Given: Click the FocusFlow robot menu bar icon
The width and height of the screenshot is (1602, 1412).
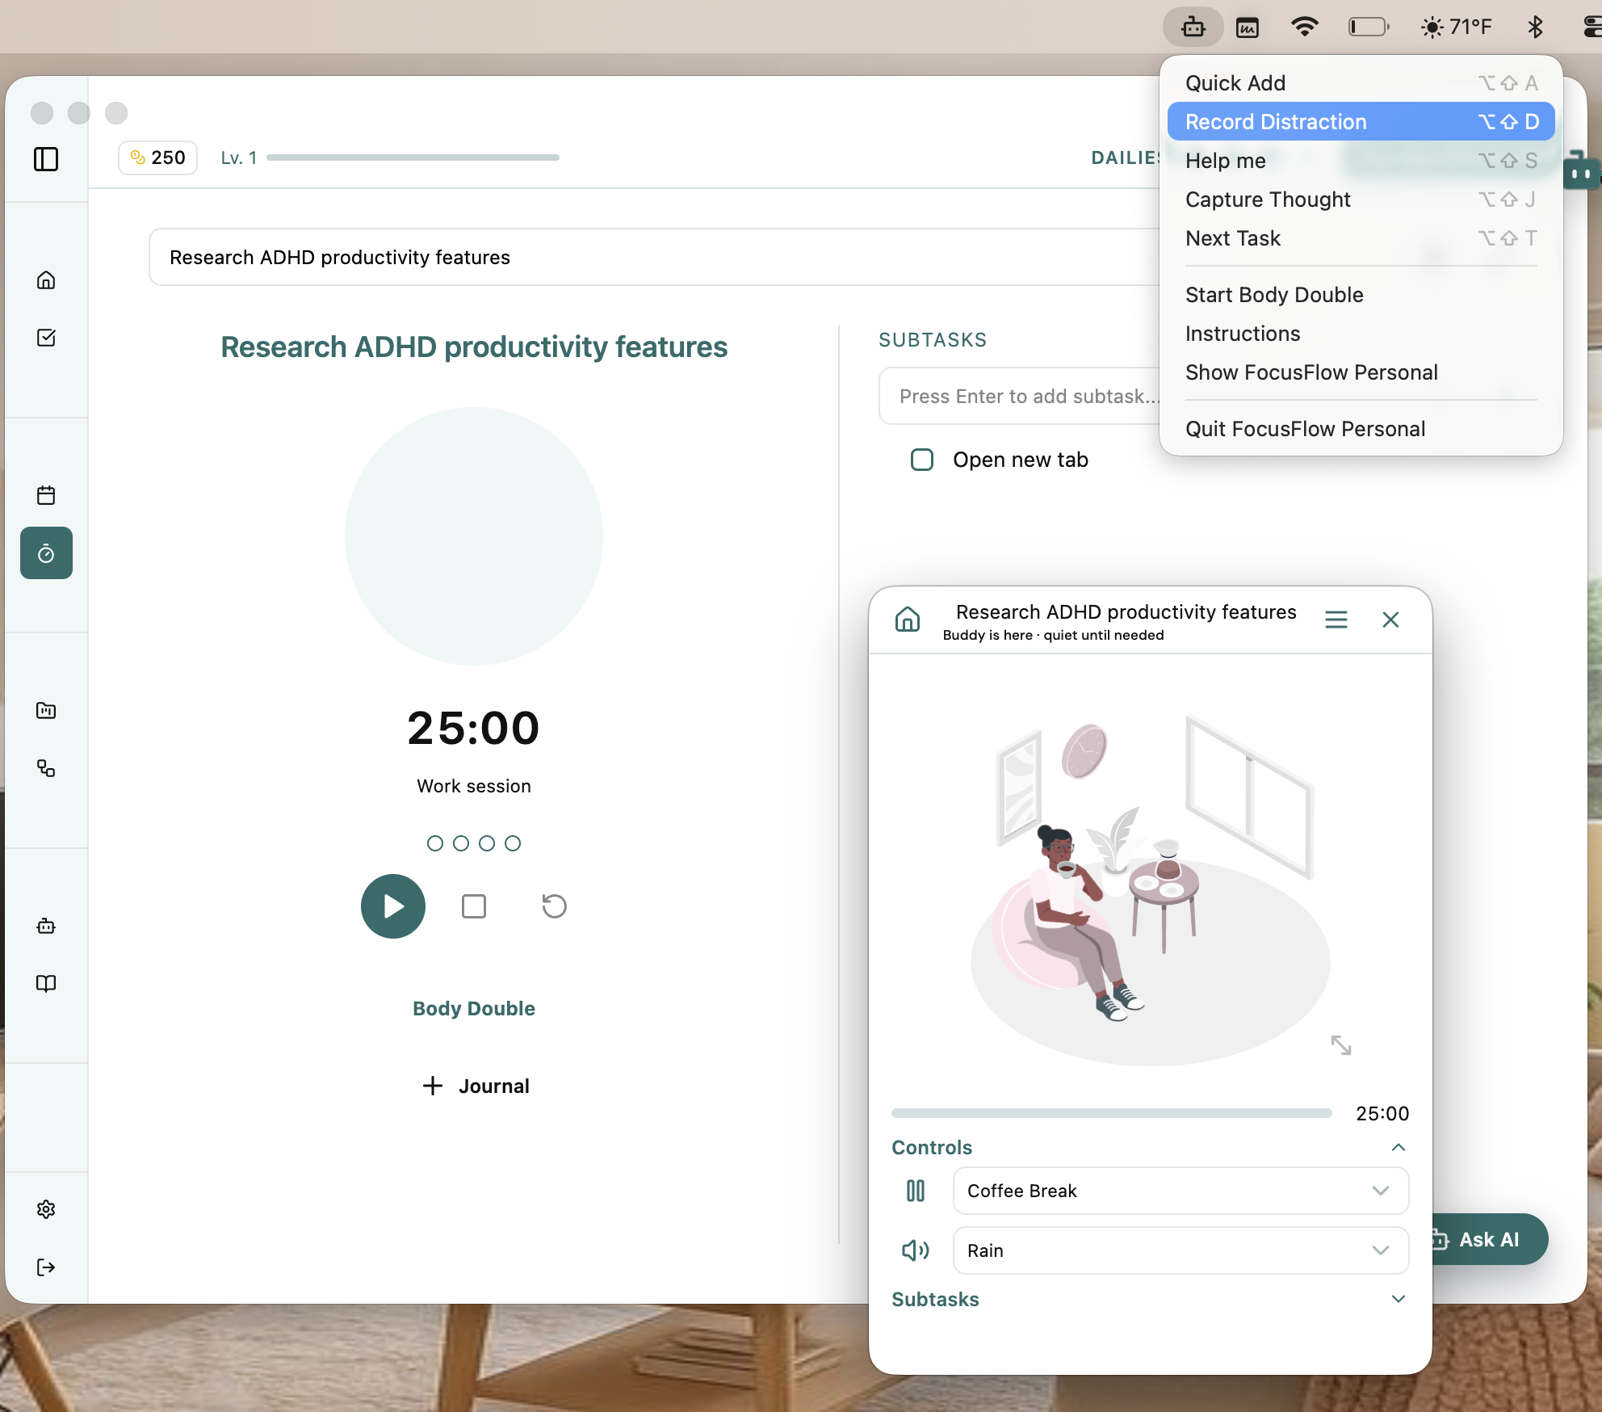Looking at the screenshot, I should 1193,27.
